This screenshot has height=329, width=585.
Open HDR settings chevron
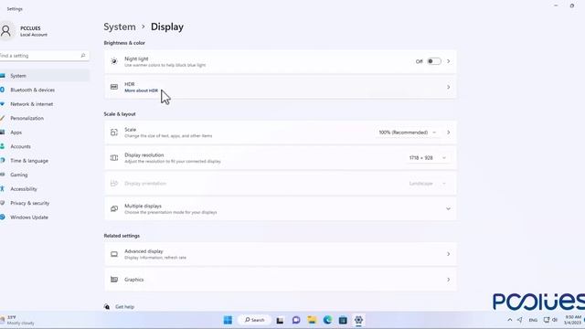[449, 87]
